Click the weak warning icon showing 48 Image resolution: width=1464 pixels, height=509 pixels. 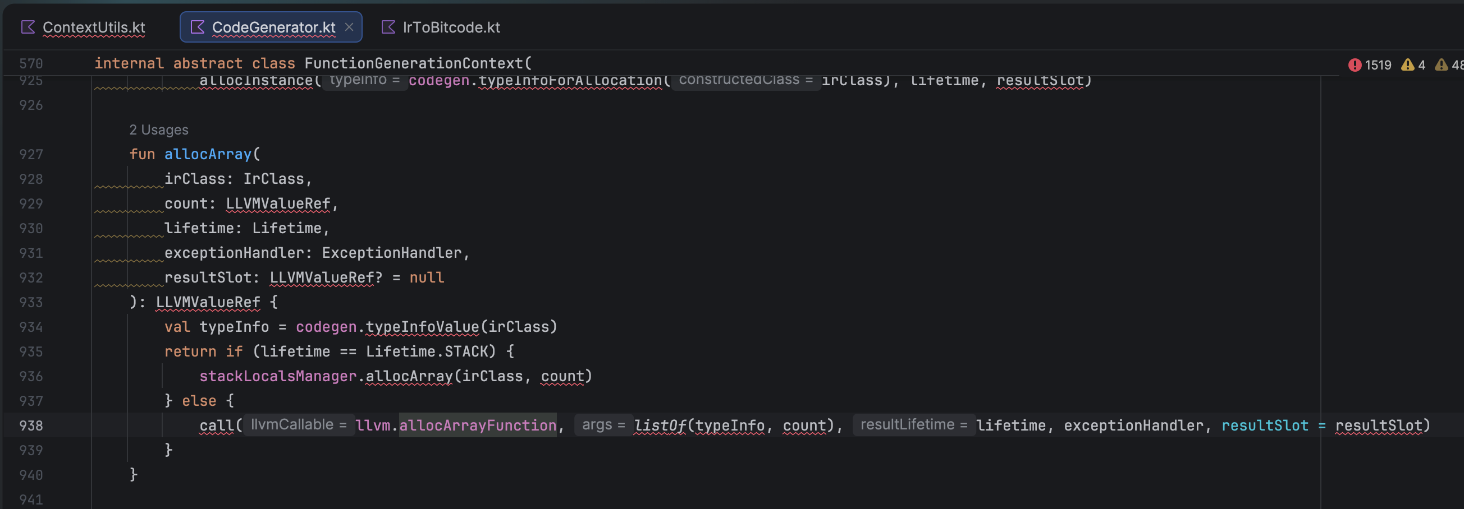[x=1442, y=65]
